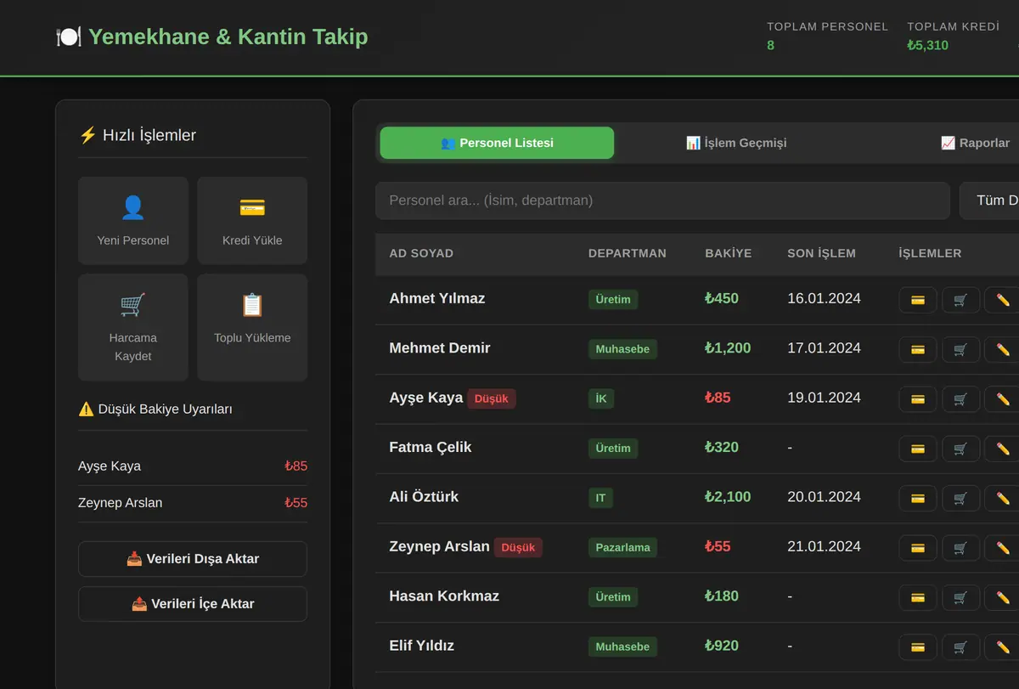The image size is (1019, 689).
Task: Click the cart icon in Fatma Çelik's row
Action: coord(960,449)
